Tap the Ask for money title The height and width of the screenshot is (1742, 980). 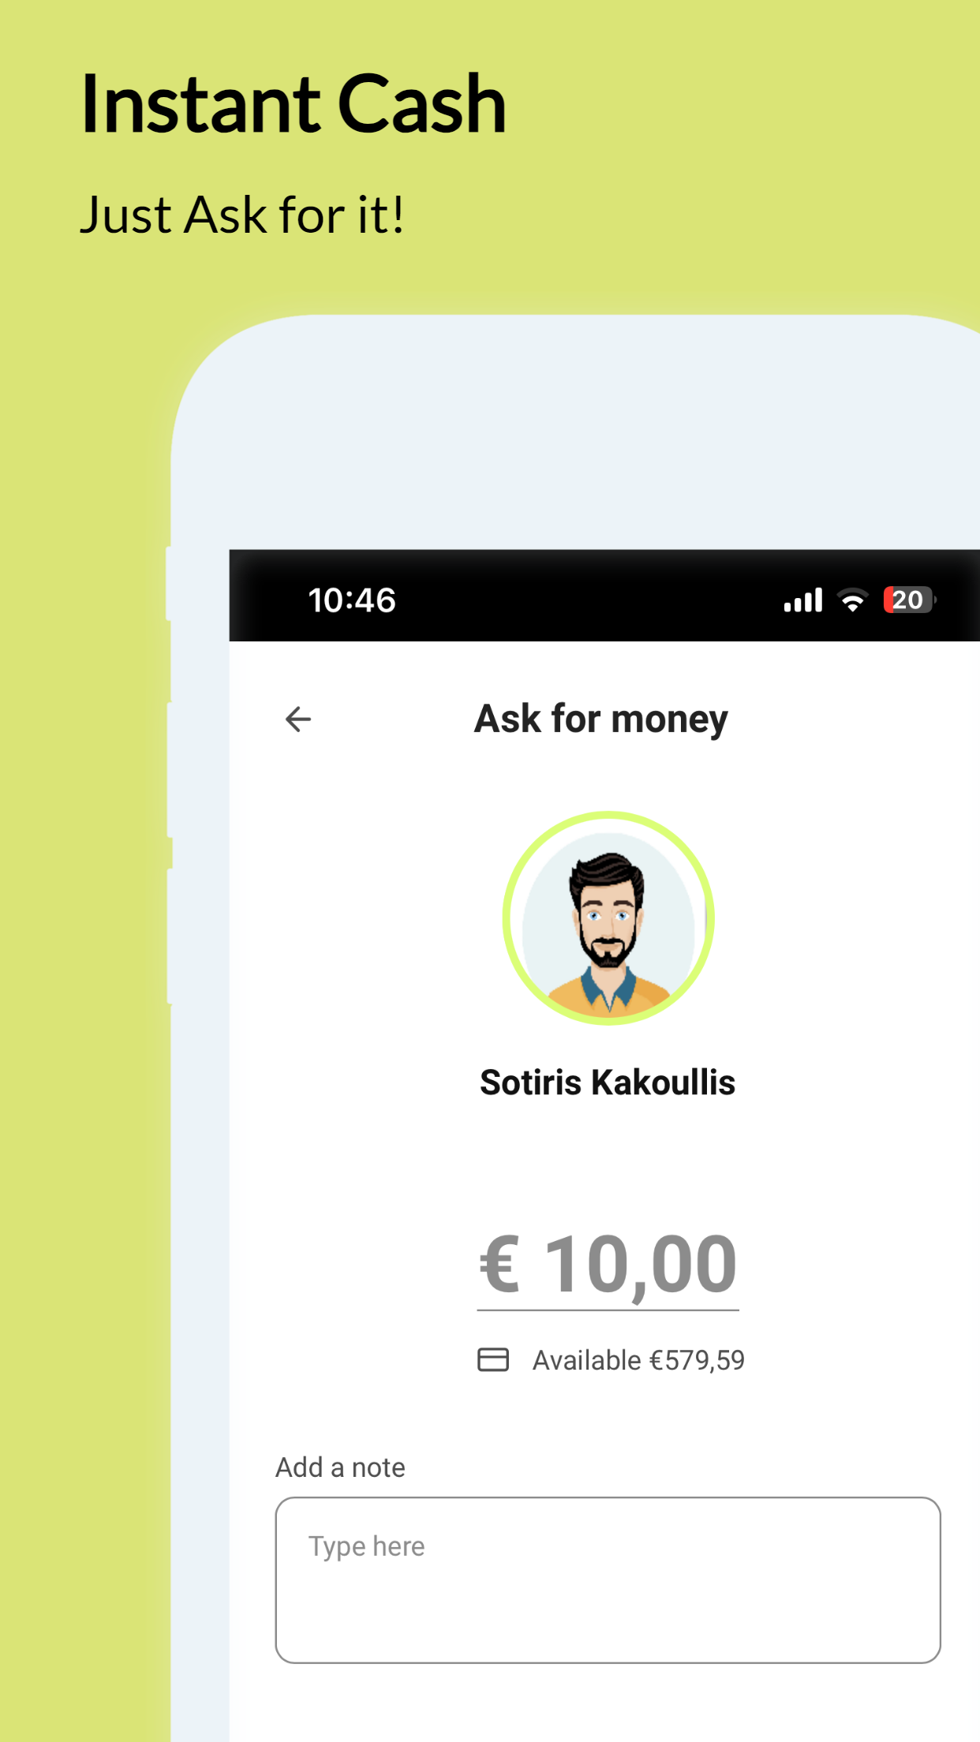pos(601,719)
